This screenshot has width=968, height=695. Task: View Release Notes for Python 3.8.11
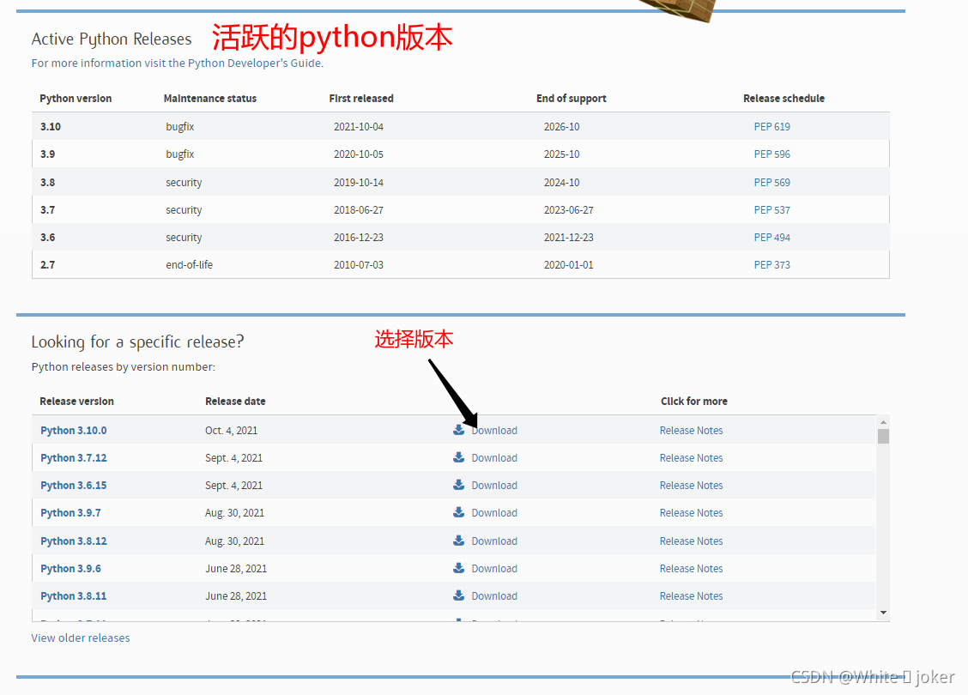point(691,595)
